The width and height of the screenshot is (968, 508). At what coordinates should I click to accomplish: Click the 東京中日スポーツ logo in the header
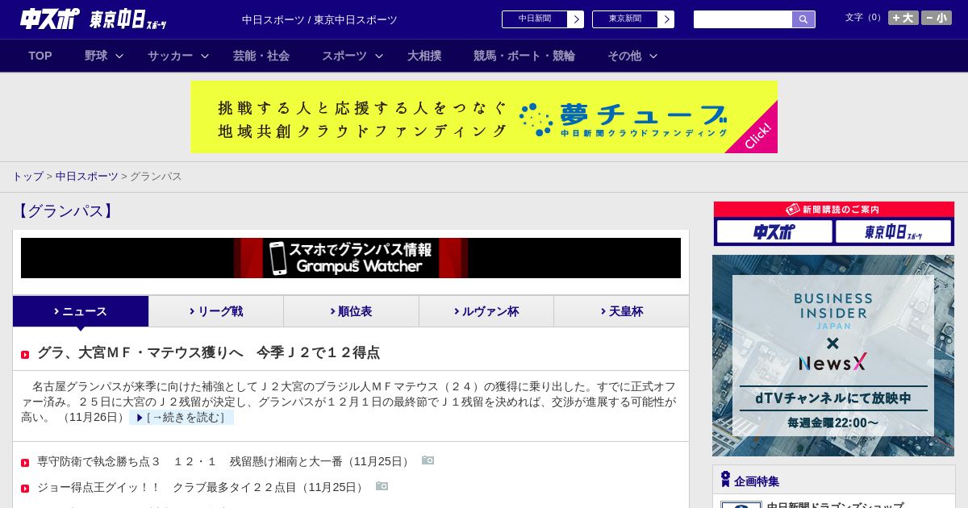tap(128, 19)
